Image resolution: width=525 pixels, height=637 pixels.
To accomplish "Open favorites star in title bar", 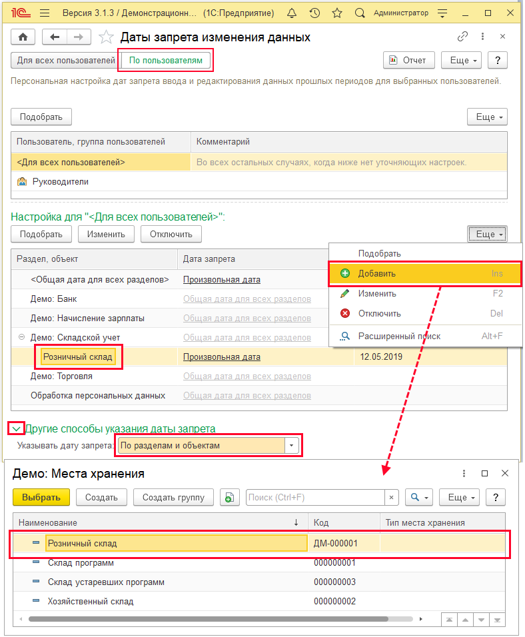I will (x=337, y=13).
